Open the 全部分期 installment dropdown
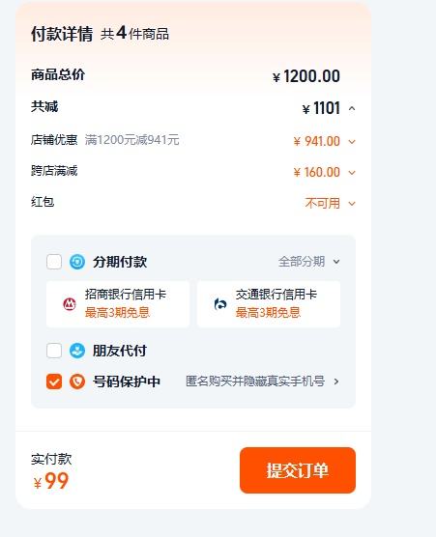Image resolution: width=436 pixels, height=537 pixels. pyautogui.click(x=308, y=262)
